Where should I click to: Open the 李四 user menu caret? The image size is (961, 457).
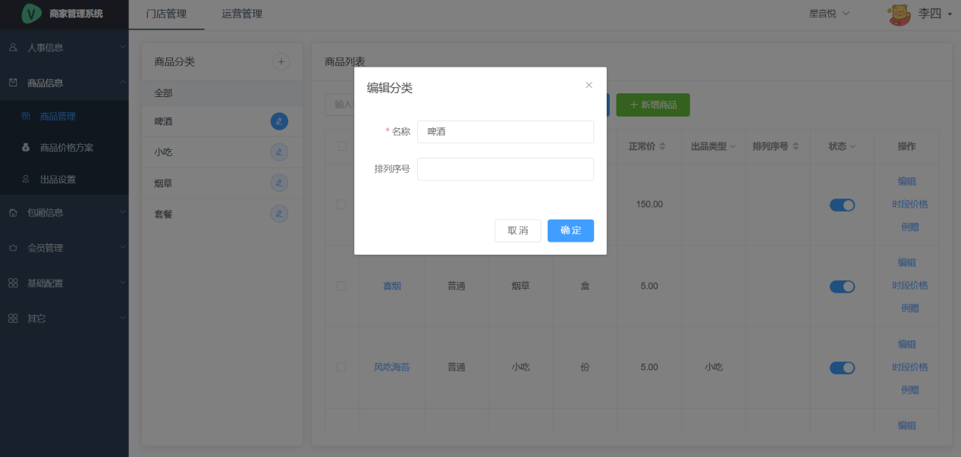point(950,14)
